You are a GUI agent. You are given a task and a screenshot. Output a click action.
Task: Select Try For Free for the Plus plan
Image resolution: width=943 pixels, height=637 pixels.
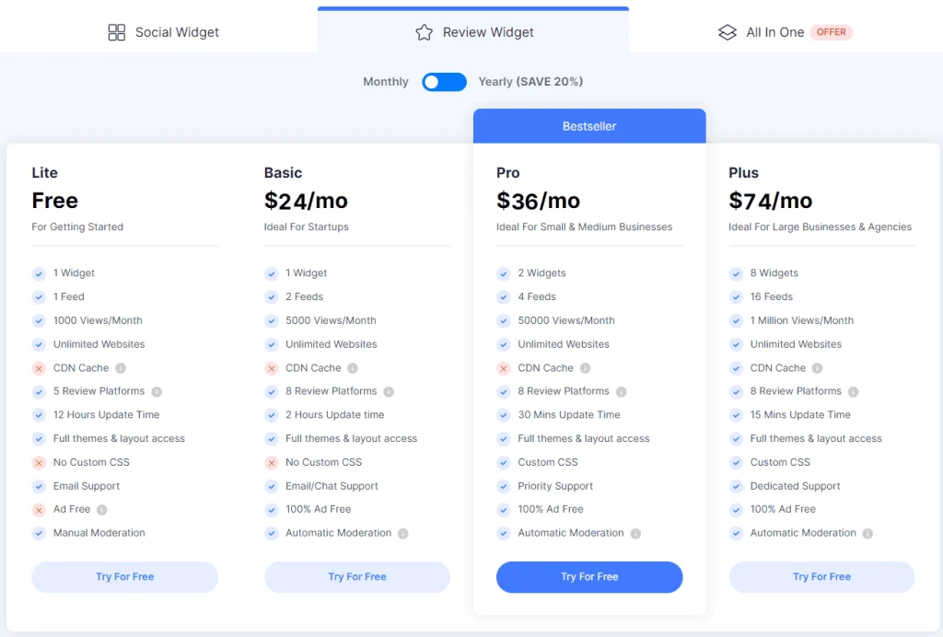[x=821, y=577]
